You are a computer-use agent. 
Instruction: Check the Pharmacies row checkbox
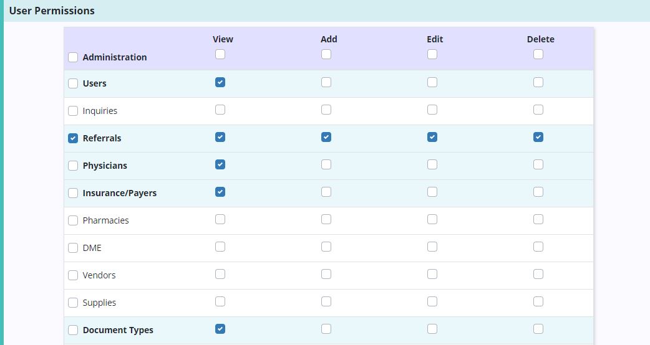(x=73, y=220)
